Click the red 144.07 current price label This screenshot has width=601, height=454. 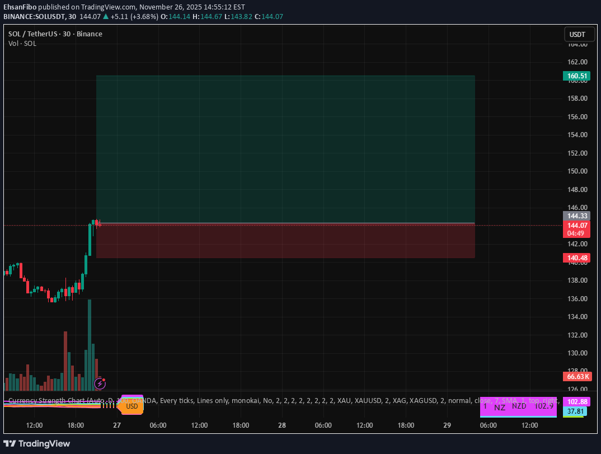576,225
